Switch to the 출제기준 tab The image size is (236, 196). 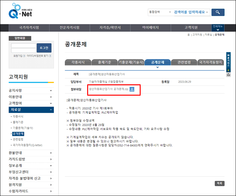point(104,62)
